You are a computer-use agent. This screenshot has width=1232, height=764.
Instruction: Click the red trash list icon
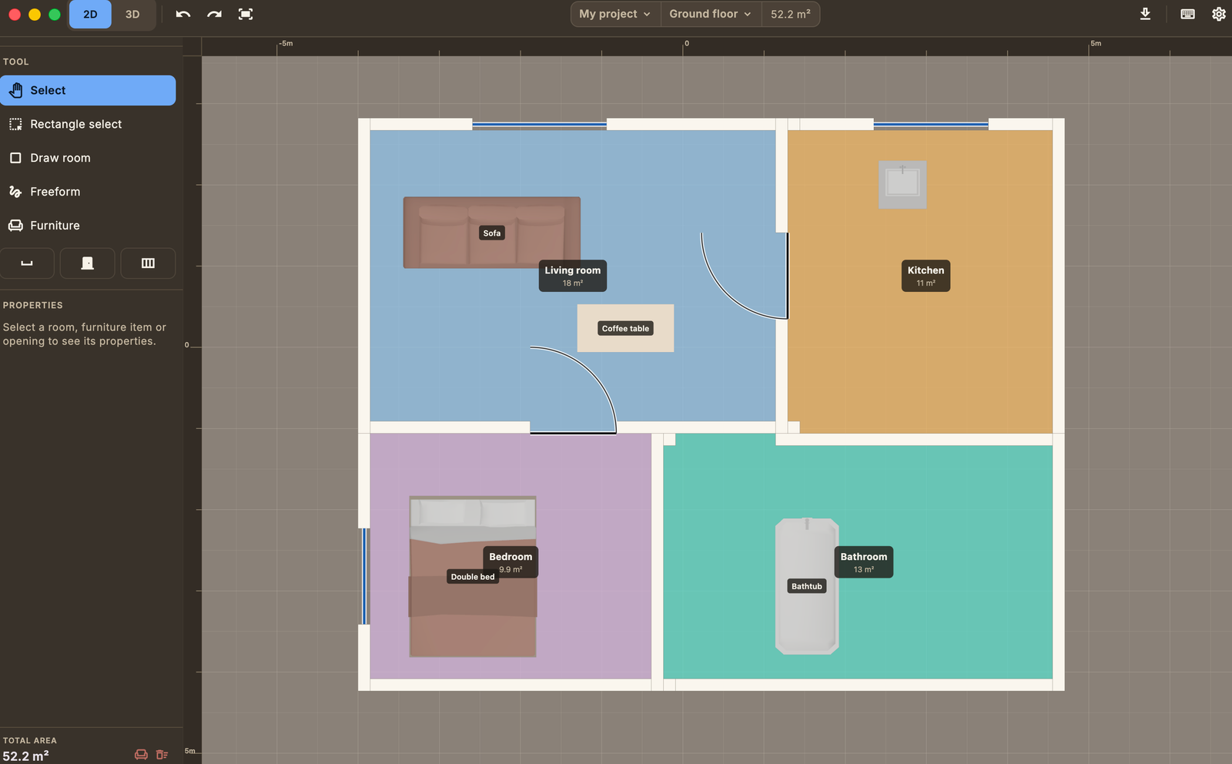(162, 755)
